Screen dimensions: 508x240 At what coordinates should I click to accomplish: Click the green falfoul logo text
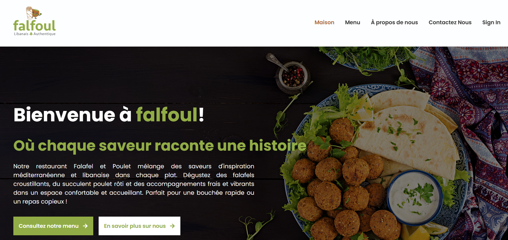click(x=34, y=26)
